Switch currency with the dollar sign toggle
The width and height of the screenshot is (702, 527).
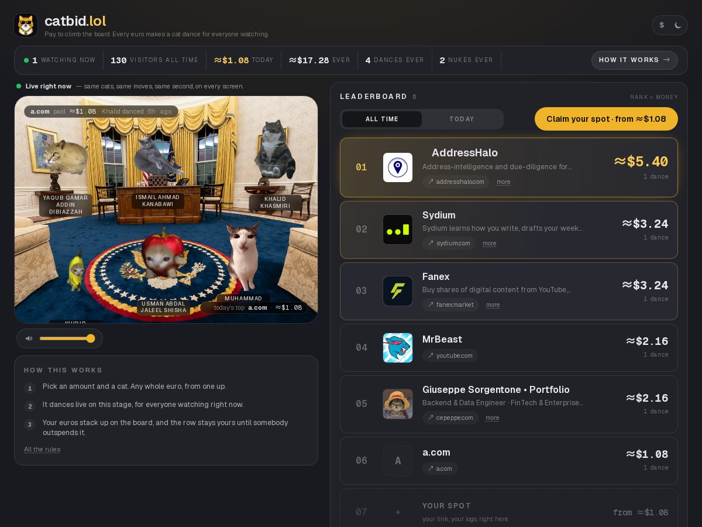(x=662, y=25)
